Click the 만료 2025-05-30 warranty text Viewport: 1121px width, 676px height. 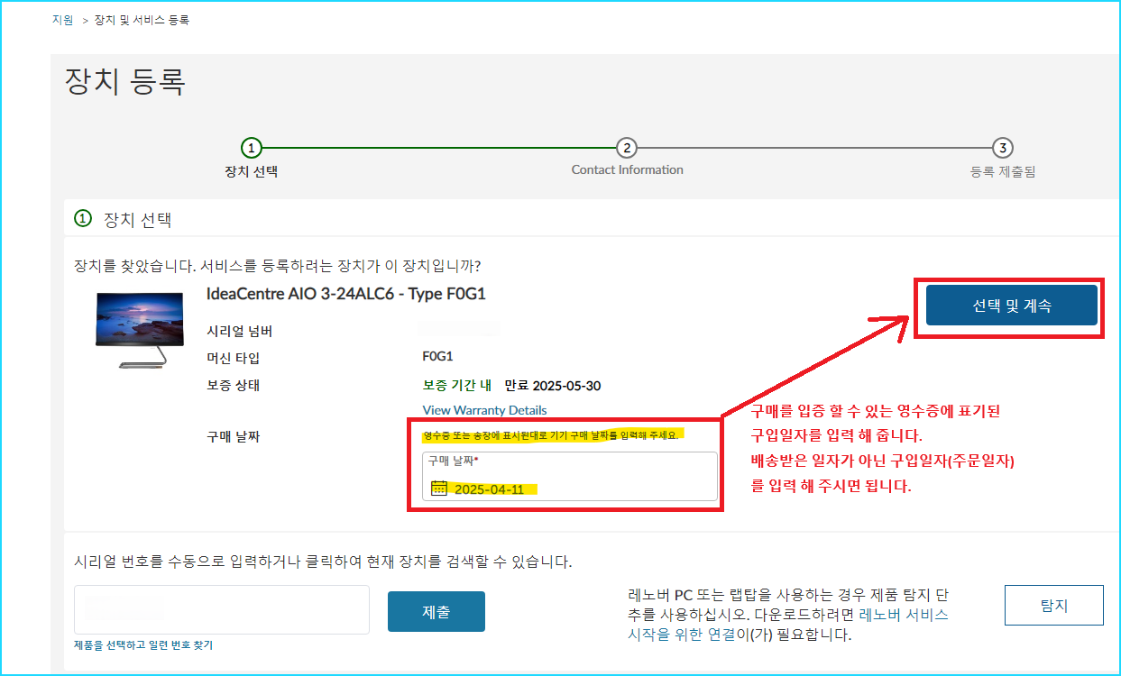553,386
